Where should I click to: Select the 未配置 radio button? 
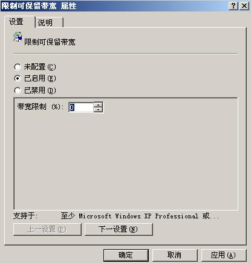(x=18, y=67)
